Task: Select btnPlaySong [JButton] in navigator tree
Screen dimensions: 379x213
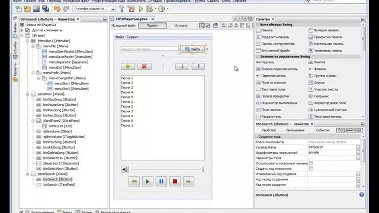Action: 59,110
